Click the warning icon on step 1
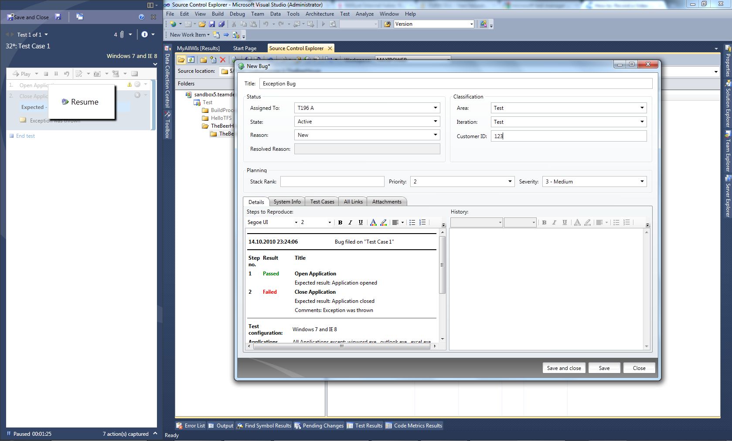The width and height of the screenshot is (732, 441). click(x=129, y=85)
